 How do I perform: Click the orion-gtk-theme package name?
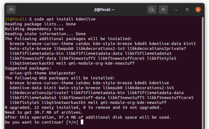click(x=28, y=73)
